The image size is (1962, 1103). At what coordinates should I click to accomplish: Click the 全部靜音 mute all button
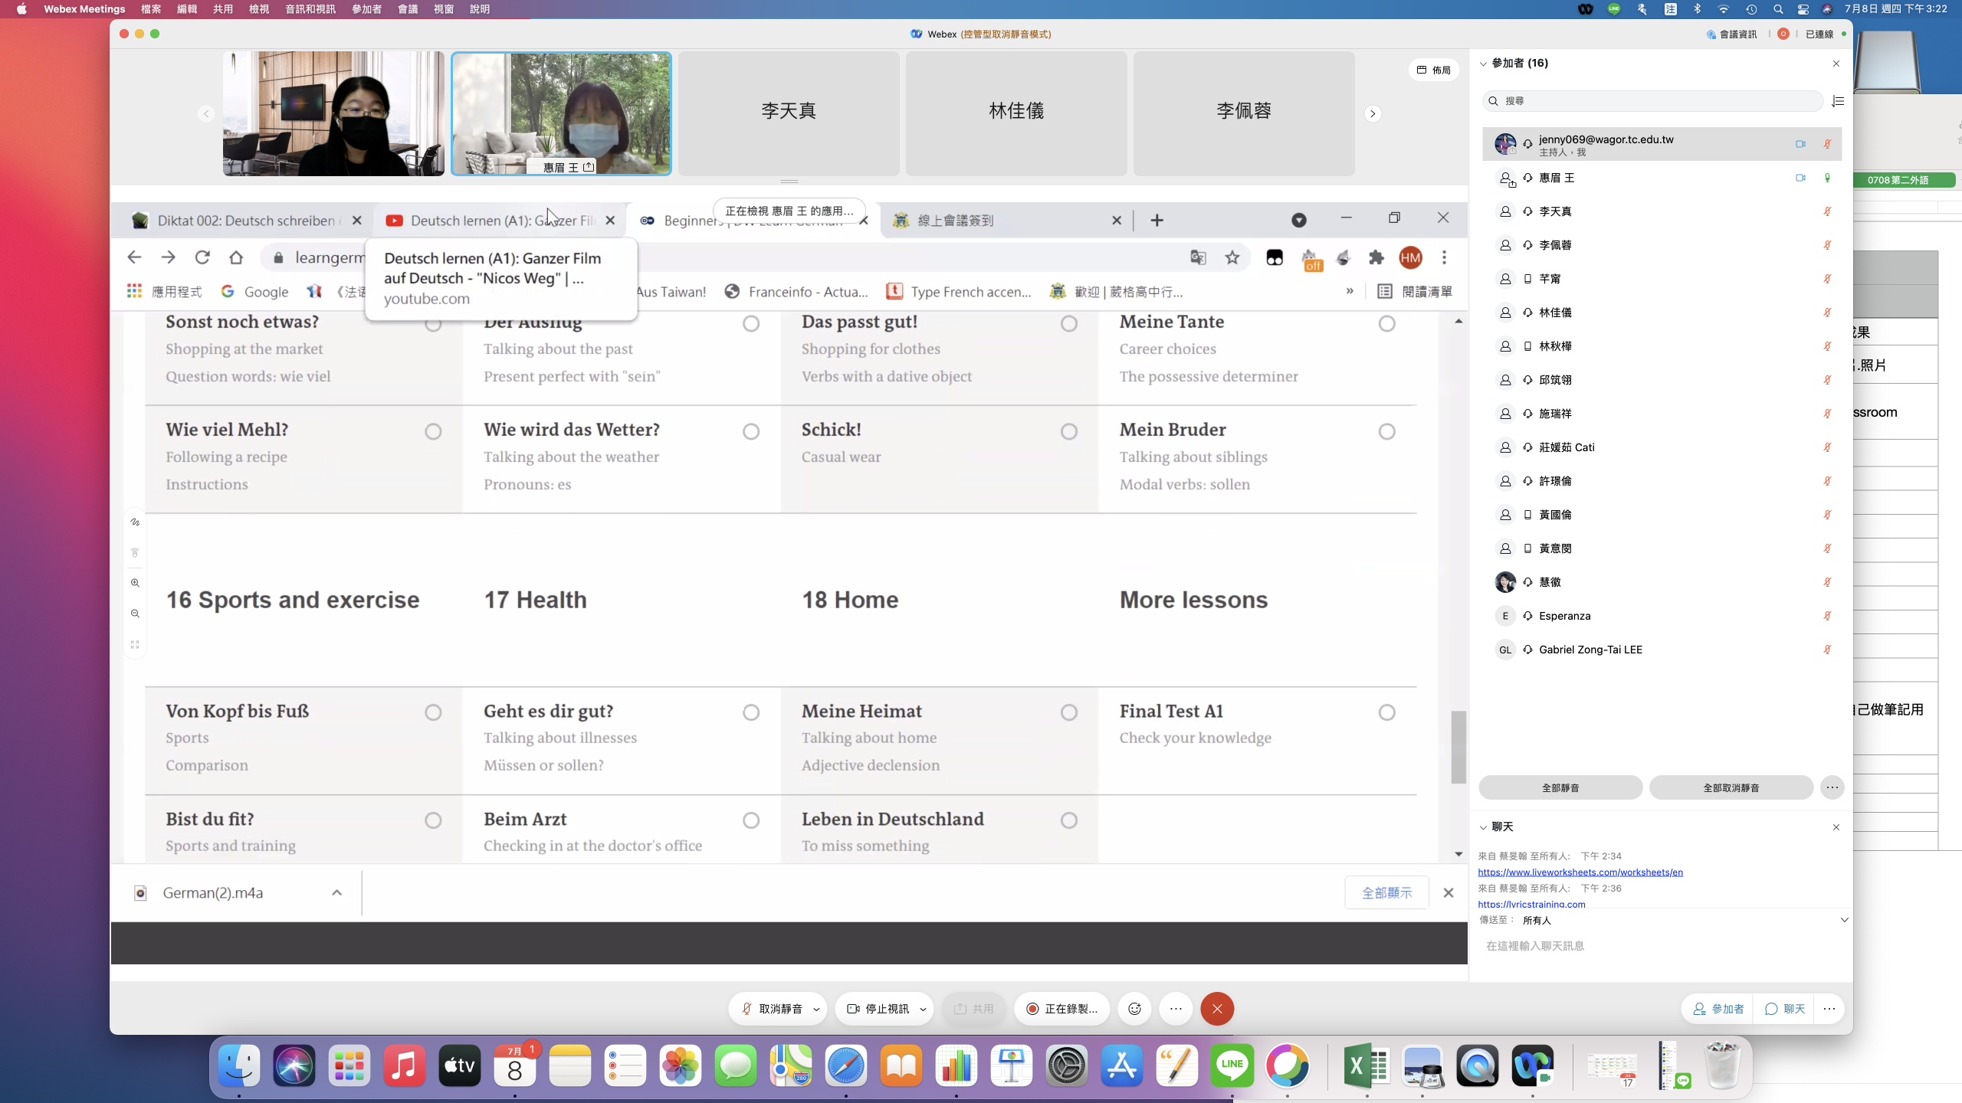point(1560,787)
